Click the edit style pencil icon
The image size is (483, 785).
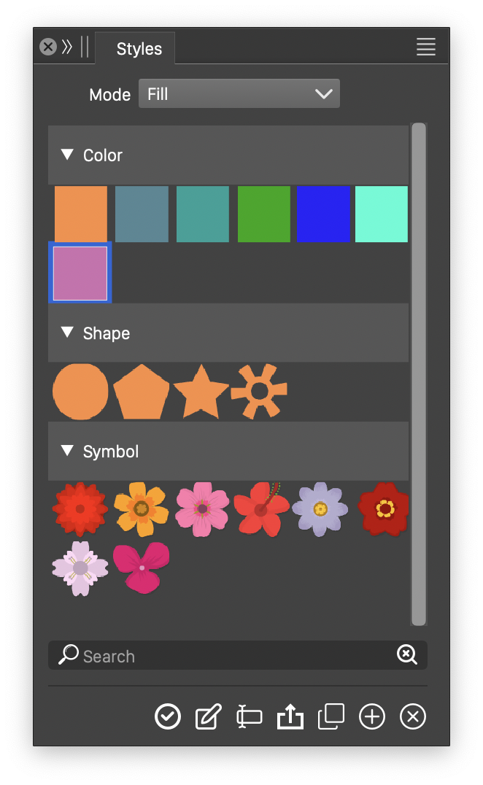click(x=209, y=717)
